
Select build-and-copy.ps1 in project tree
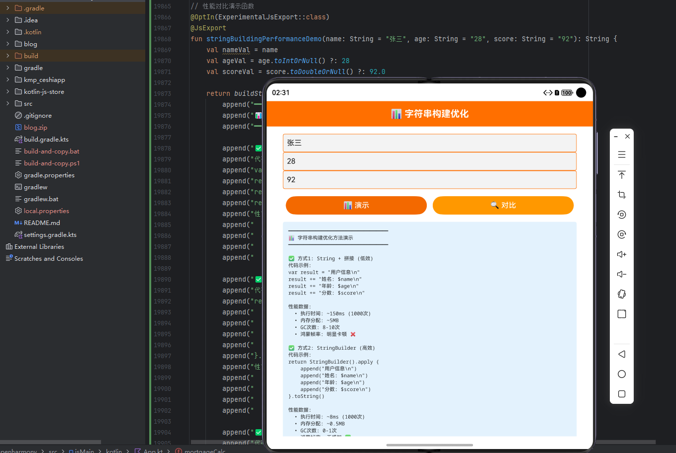pos(52,163)
